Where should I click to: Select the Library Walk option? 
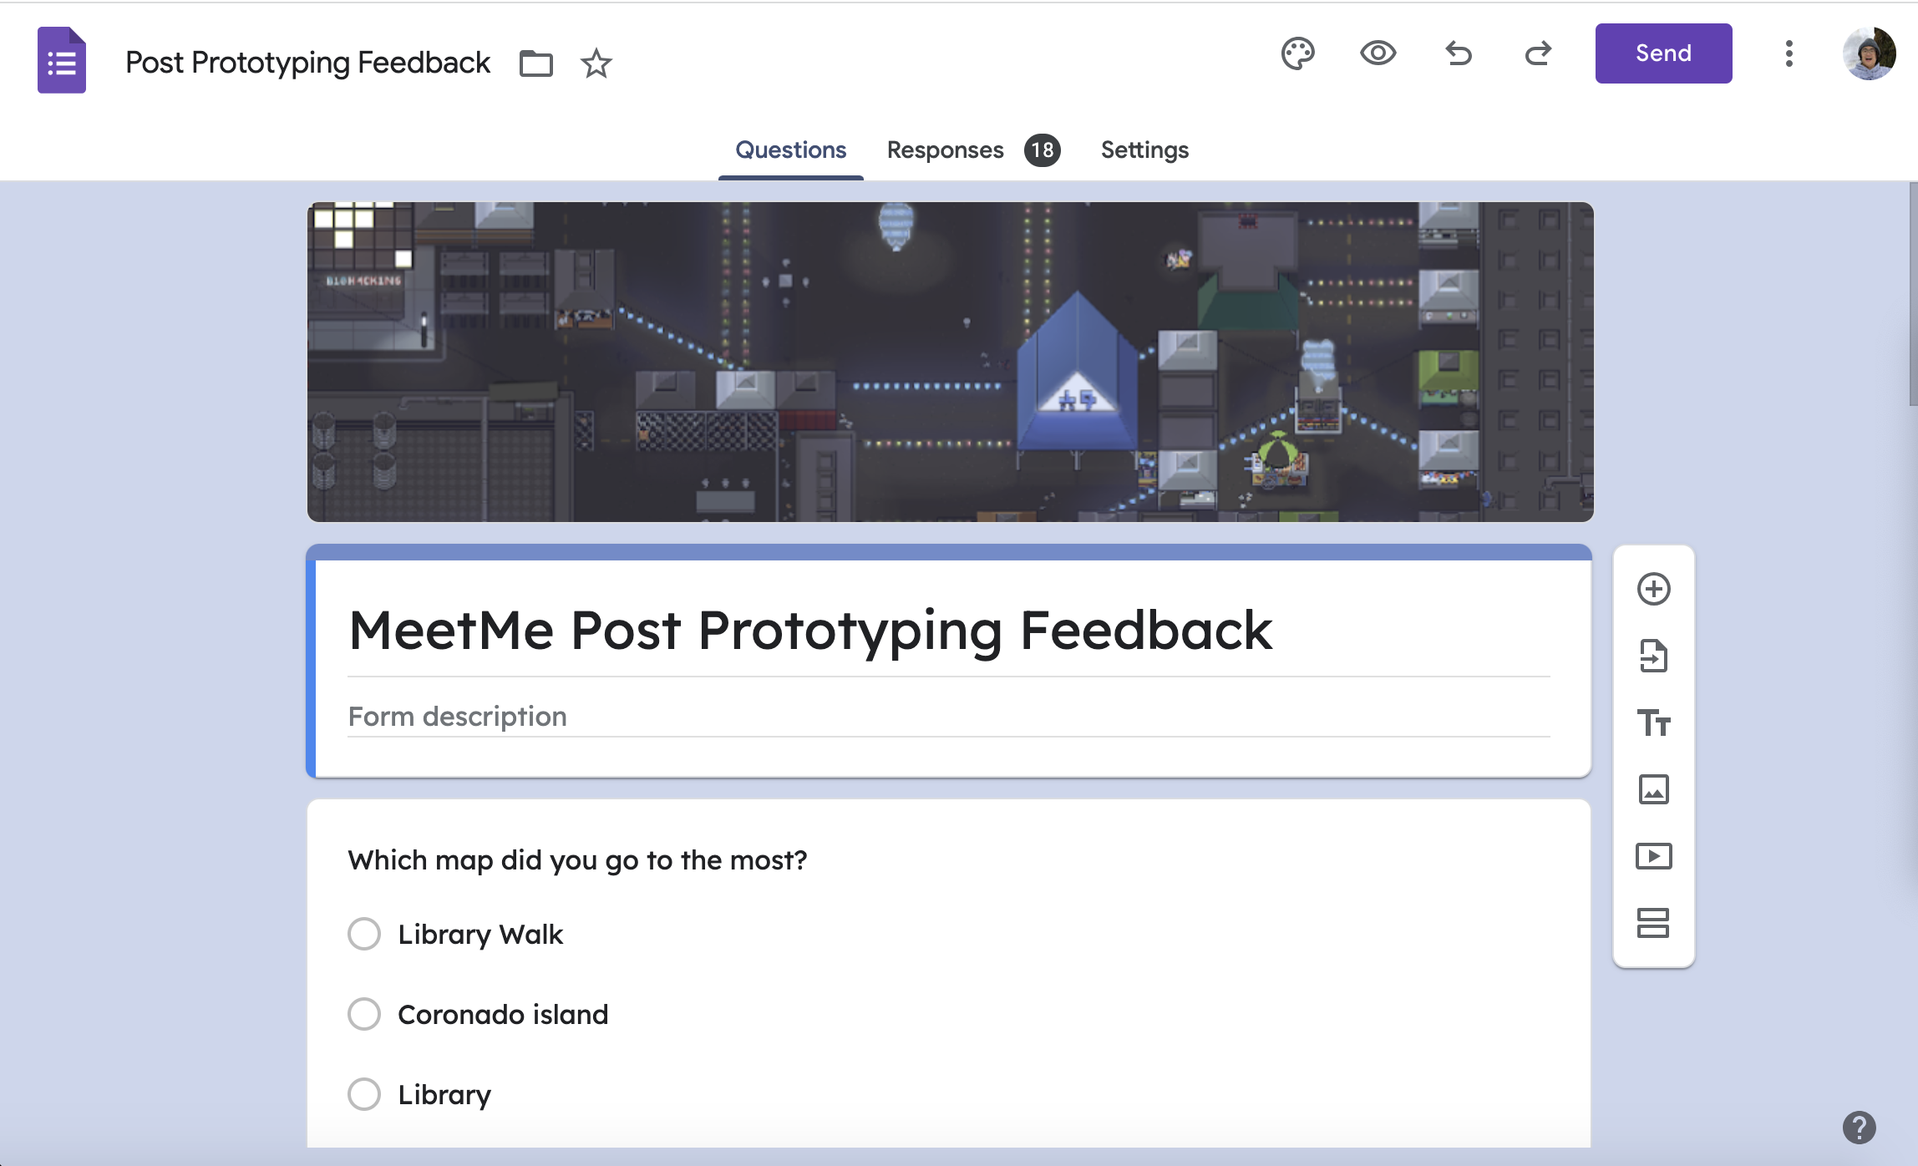pos(364,934)
